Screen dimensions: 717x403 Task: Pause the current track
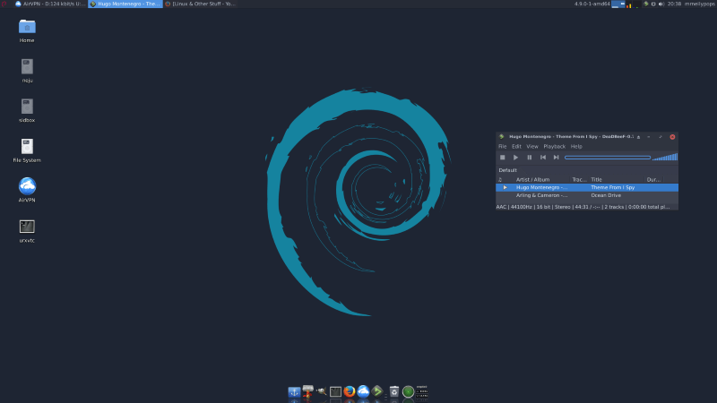pyautogui.click(x=530, y=157)
